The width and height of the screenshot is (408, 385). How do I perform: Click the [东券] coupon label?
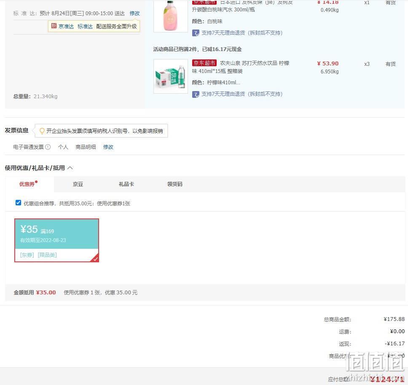27,255
